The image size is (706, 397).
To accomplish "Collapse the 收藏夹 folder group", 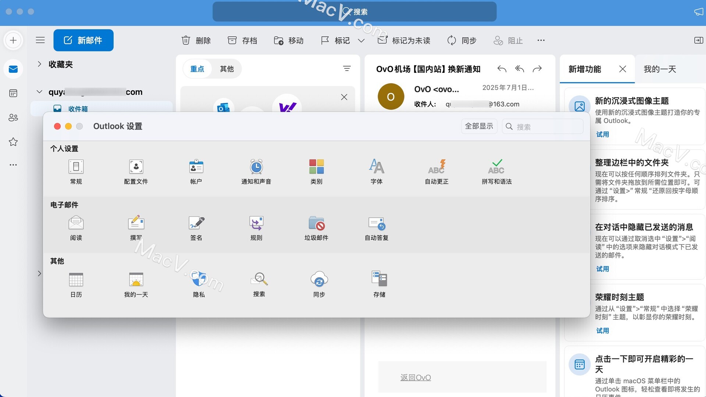I will pyautogui.click(x=40, y=64).
